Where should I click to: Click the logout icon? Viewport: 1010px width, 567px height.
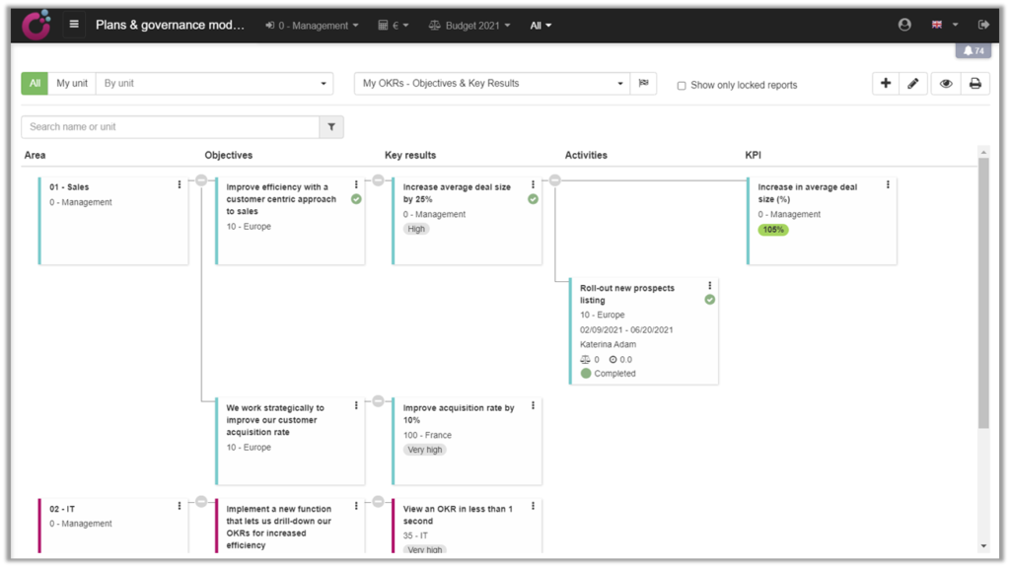click(x=983, y=25)
